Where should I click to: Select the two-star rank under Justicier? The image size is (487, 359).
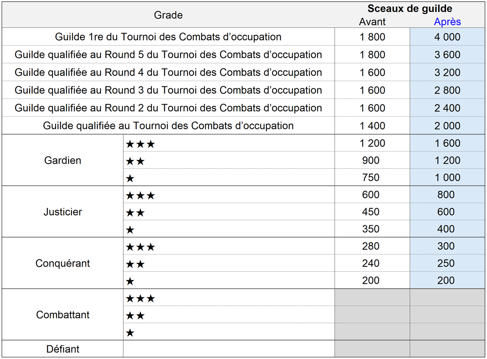(x=135, y=213)
